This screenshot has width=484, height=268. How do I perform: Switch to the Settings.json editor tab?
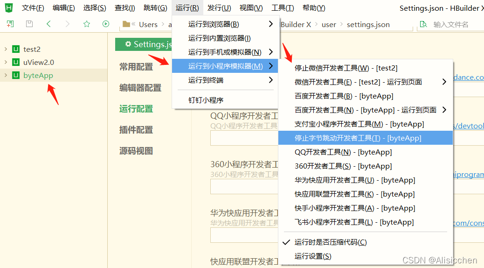[x=144, y=44]
